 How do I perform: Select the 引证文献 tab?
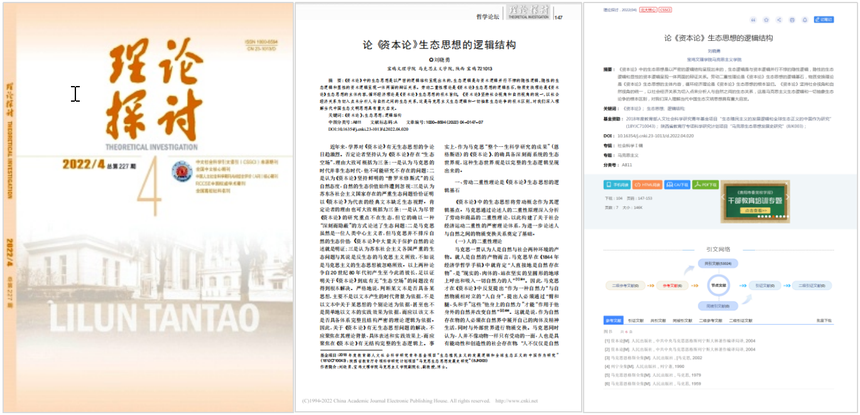coord(635,320)
